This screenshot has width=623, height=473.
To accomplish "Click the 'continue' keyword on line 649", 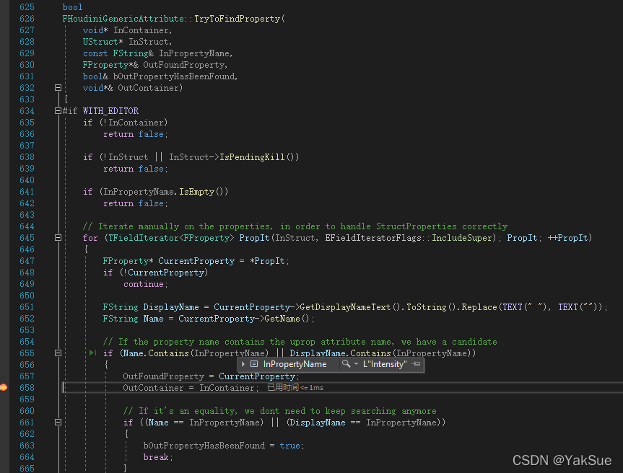I will point(144,284).
